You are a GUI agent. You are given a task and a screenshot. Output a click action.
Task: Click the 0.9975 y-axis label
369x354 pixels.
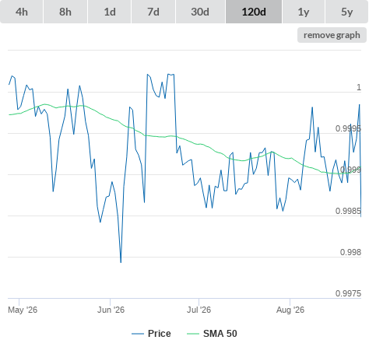point(348,293)
